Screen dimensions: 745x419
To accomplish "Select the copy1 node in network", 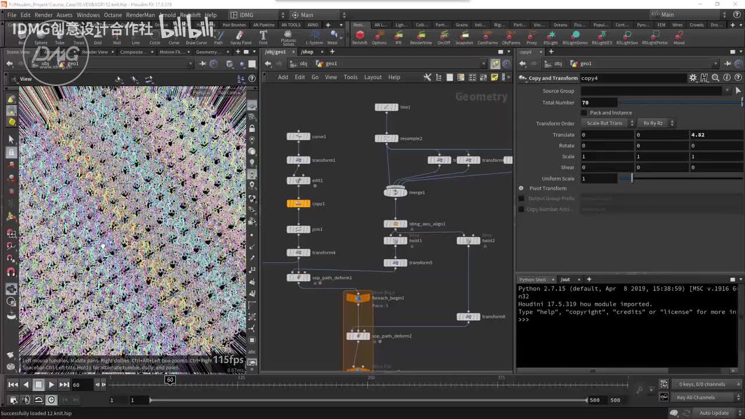I will pos(299,204).
